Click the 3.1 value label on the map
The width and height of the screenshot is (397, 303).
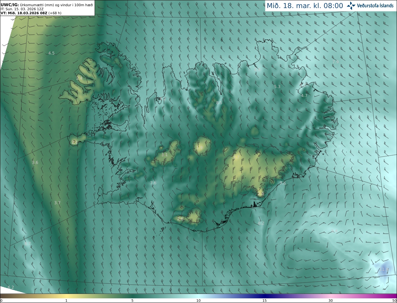[x=165, y=155]
